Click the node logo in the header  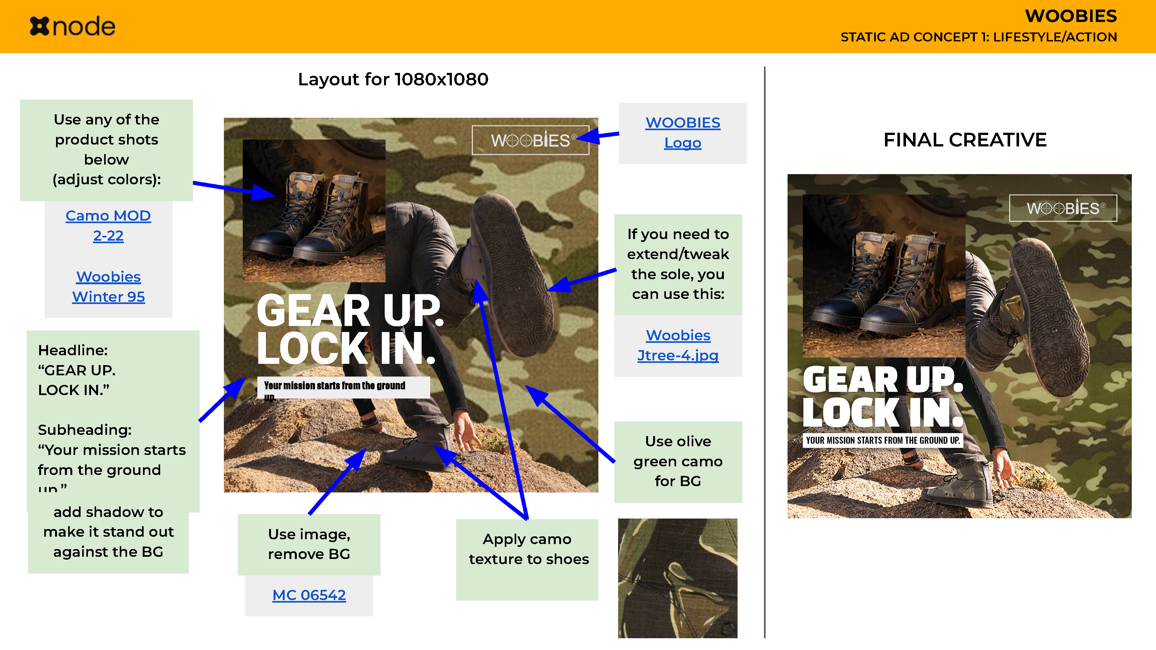pos(73,26)
